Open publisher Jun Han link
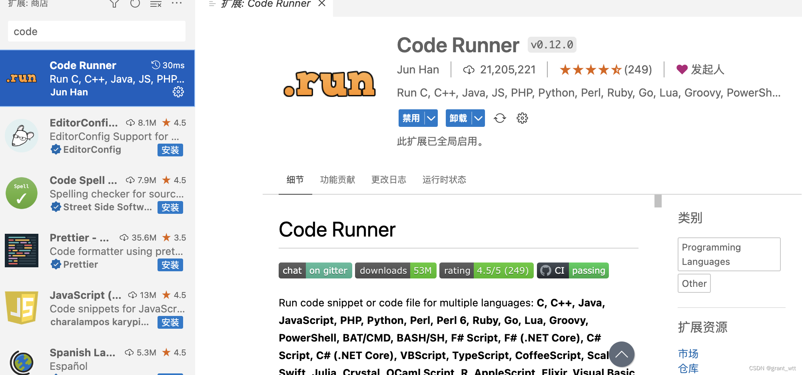Image resolution: width=802 pixels, height=375 pixels. tap(418, 70)
